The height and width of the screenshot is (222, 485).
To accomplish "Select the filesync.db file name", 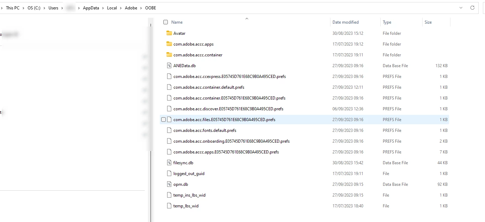I will tap(183, 163).
